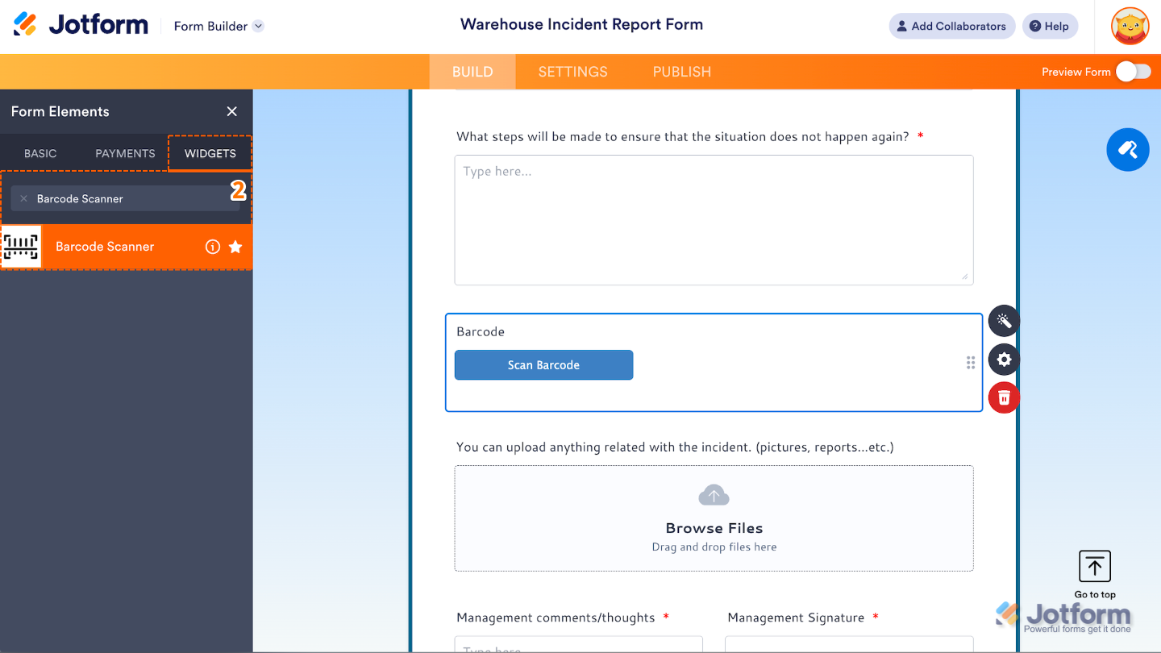Click Browse Files in the upload area

pos(714,527)
